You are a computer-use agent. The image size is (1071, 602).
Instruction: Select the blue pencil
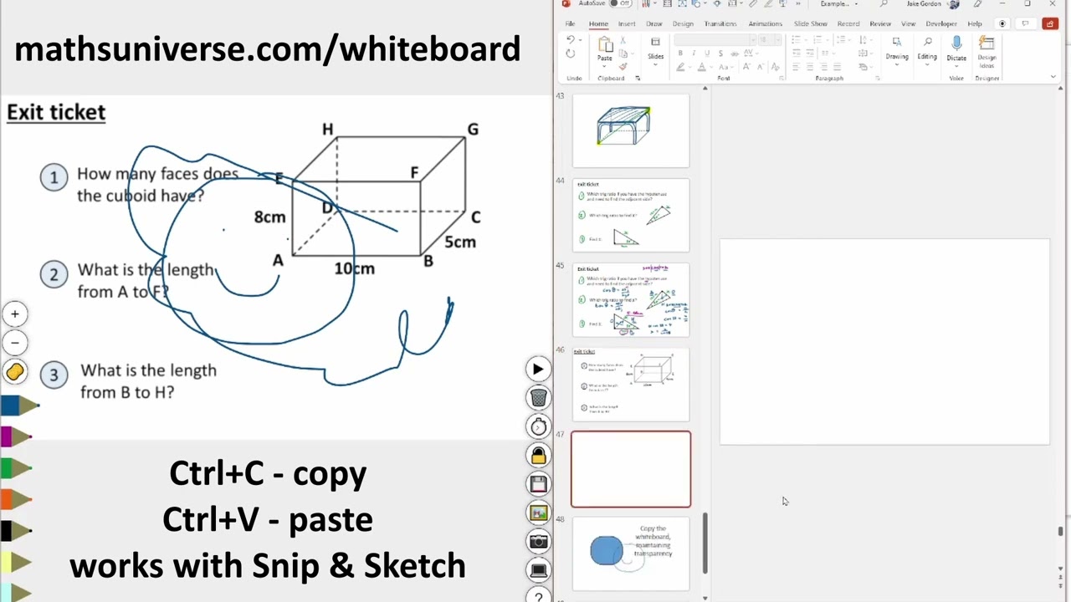click(18, 406)
